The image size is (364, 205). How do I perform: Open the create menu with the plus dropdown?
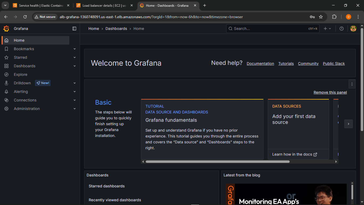[327, 29]
